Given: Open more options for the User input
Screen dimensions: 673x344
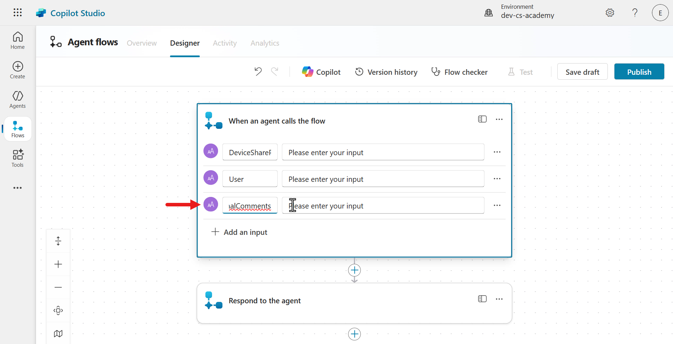Looking at the screenshot, I should [497, 178].
